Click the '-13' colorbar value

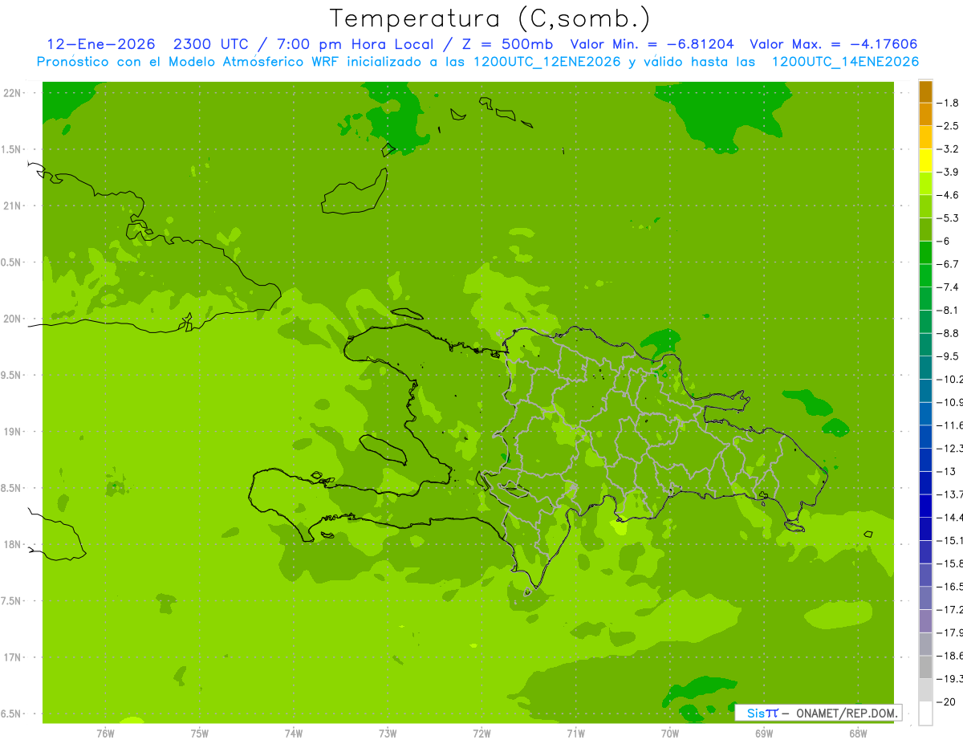pyautogui.click(x=947, y=471)
